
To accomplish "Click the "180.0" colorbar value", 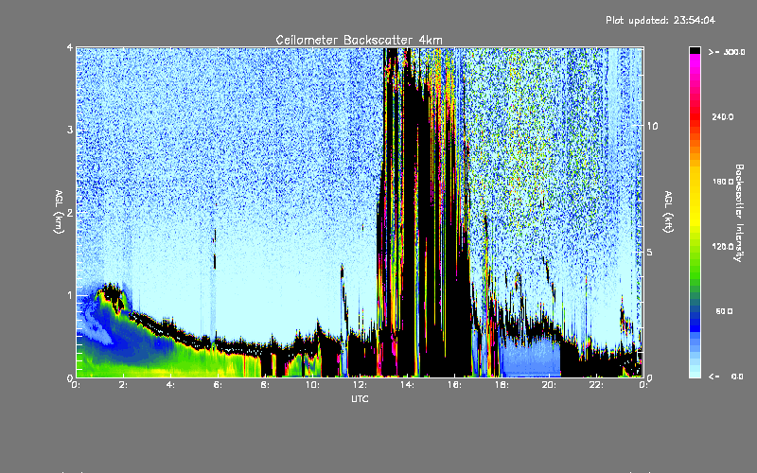I will 723,182.
